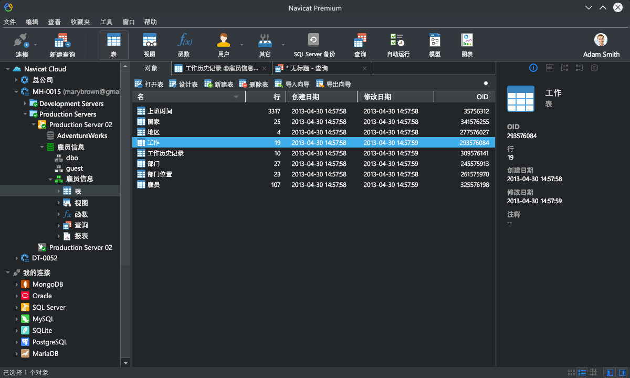Show the DDL pane in the right sidebar
Image resolution: width=630 pixels, height=378 pixels.
[550, 68]
